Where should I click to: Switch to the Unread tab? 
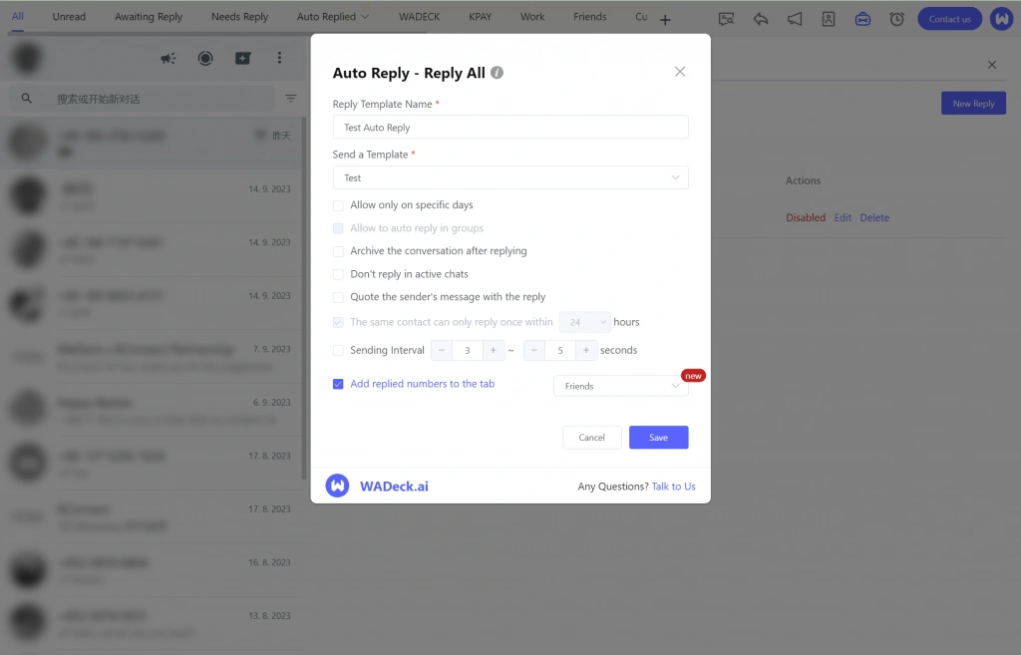pos(69,16)
